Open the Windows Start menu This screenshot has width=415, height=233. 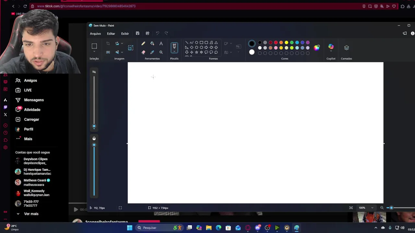pyautogui.click(x=130, y=228)
